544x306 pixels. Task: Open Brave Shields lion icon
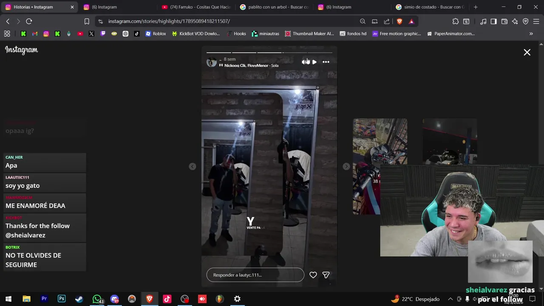(399, 21)
